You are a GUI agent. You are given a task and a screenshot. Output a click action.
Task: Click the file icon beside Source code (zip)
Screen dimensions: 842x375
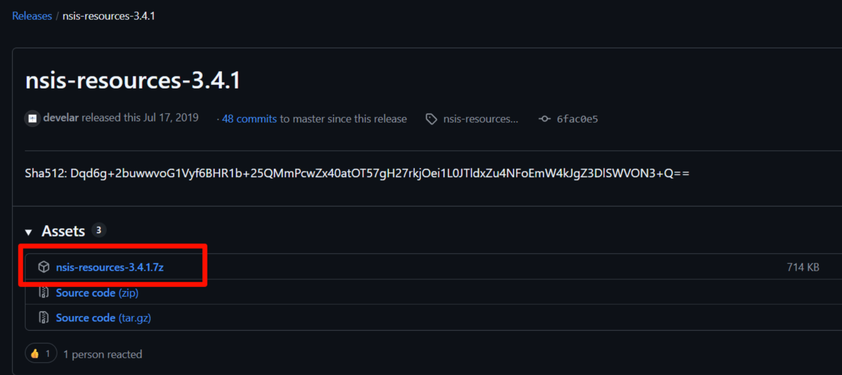tap(44, 293)
